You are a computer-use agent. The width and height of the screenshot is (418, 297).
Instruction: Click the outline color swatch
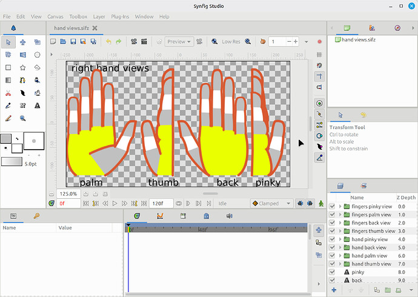pos(5,139)
